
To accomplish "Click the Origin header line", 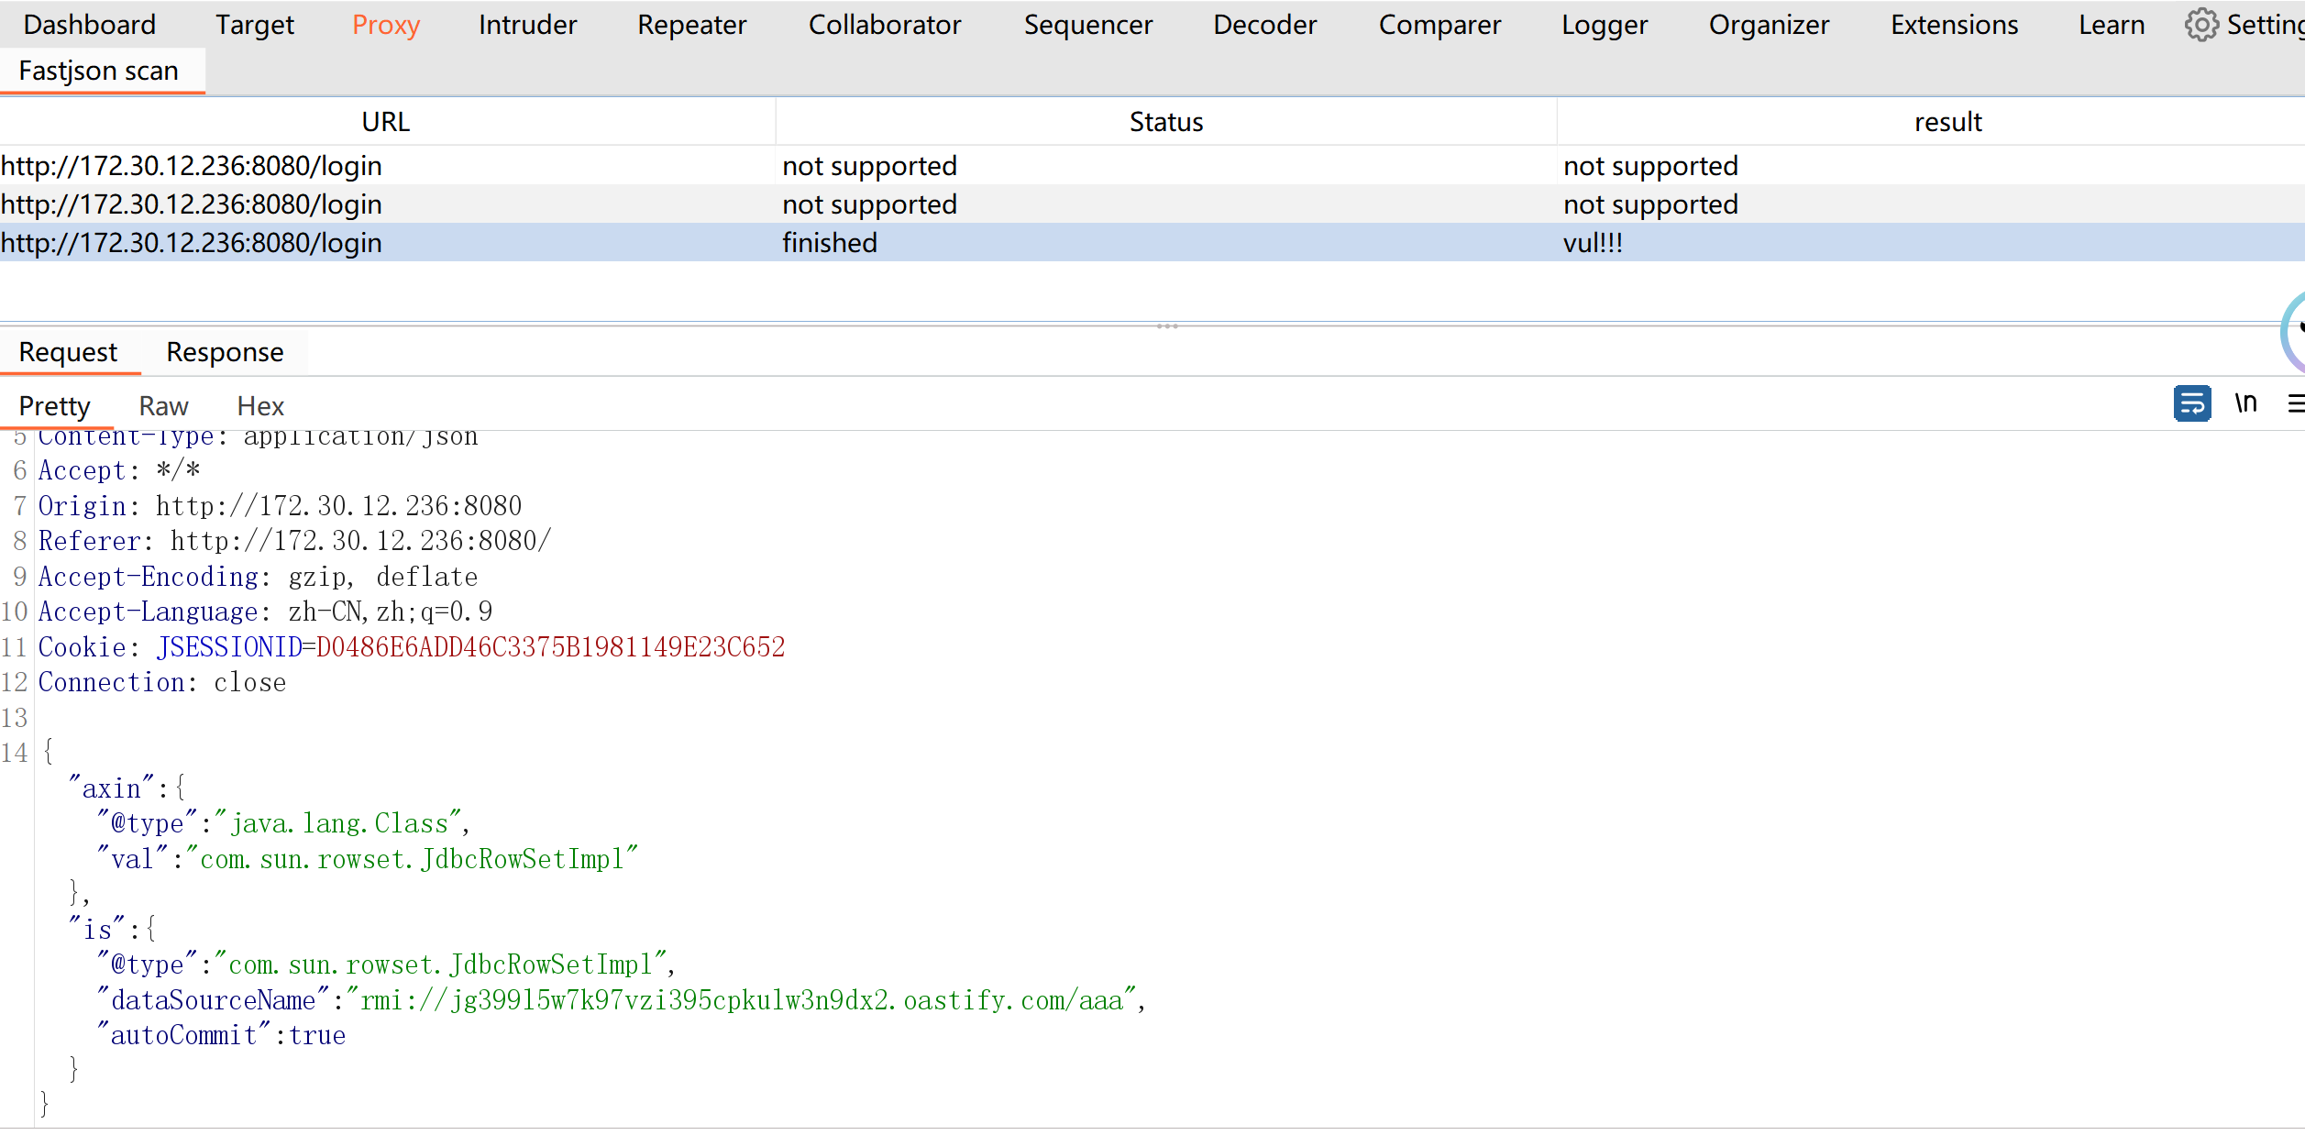I will (x=280, y=506).
